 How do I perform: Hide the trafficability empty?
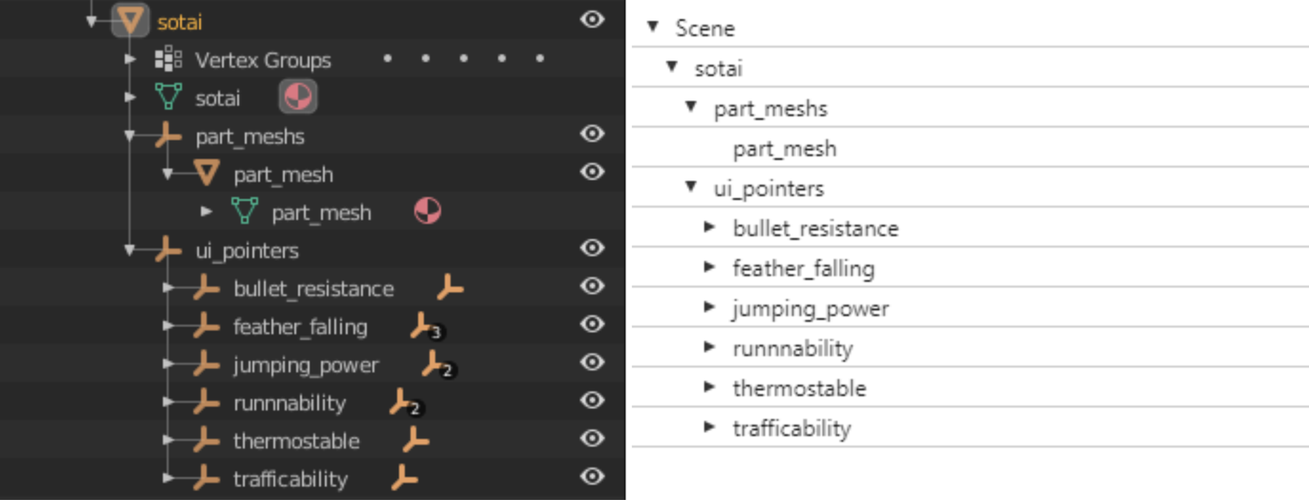point(593,476)
